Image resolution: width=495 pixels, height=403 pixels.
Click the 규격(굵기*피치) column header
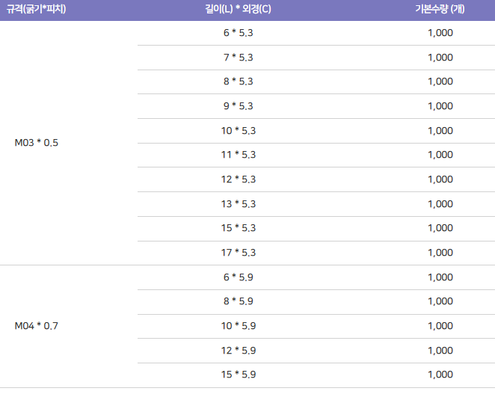[x=37, y=9]
